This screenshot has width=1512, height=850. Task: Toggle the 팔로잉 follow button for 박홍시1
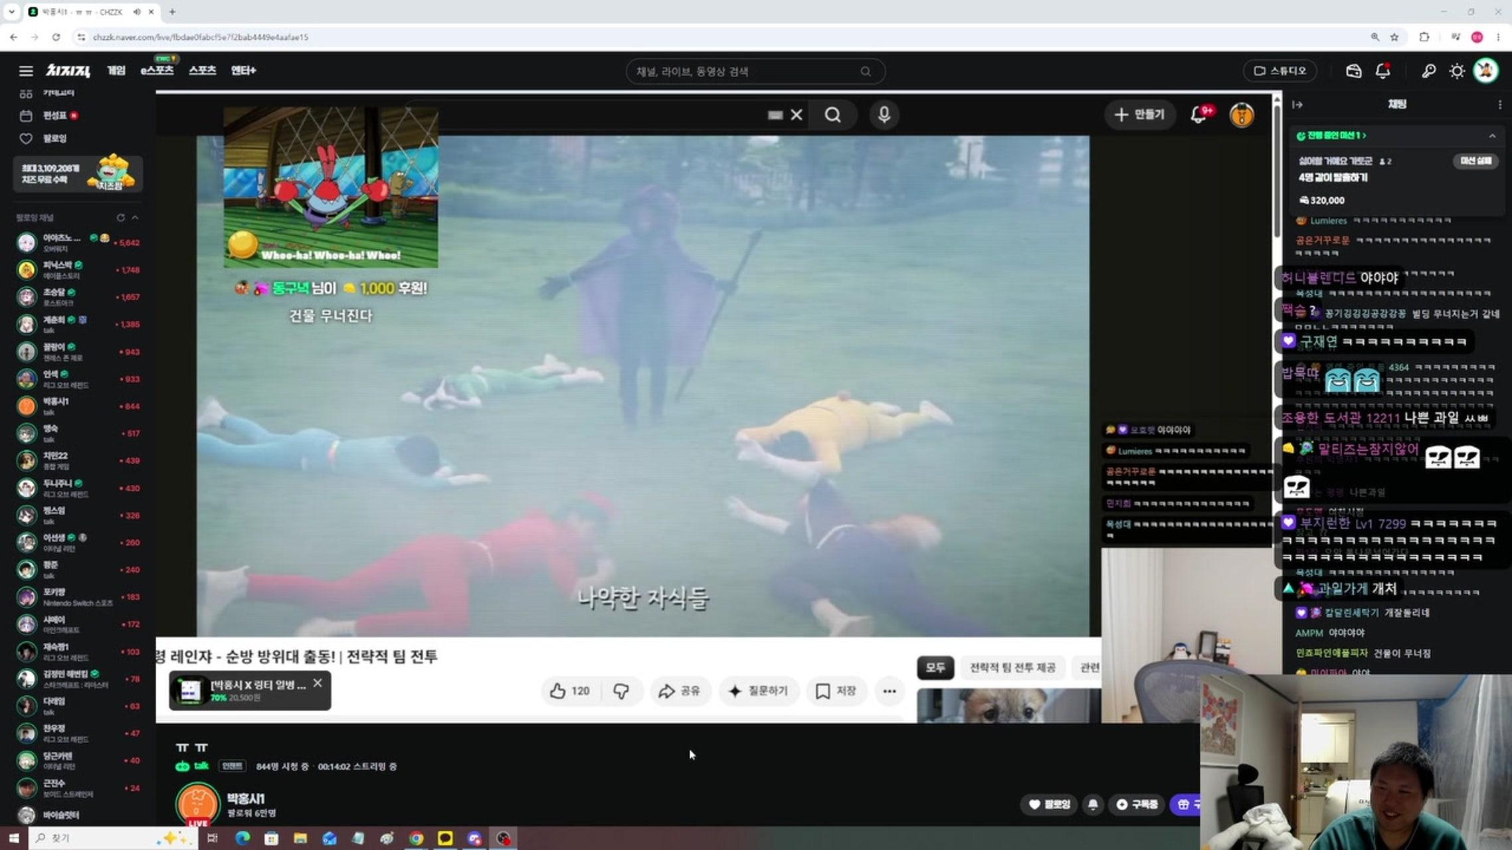click(x=1050, y=805)
